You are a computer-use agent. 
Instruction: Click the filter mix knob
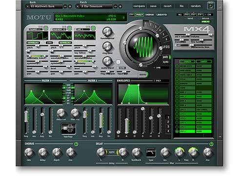[75, 113]
